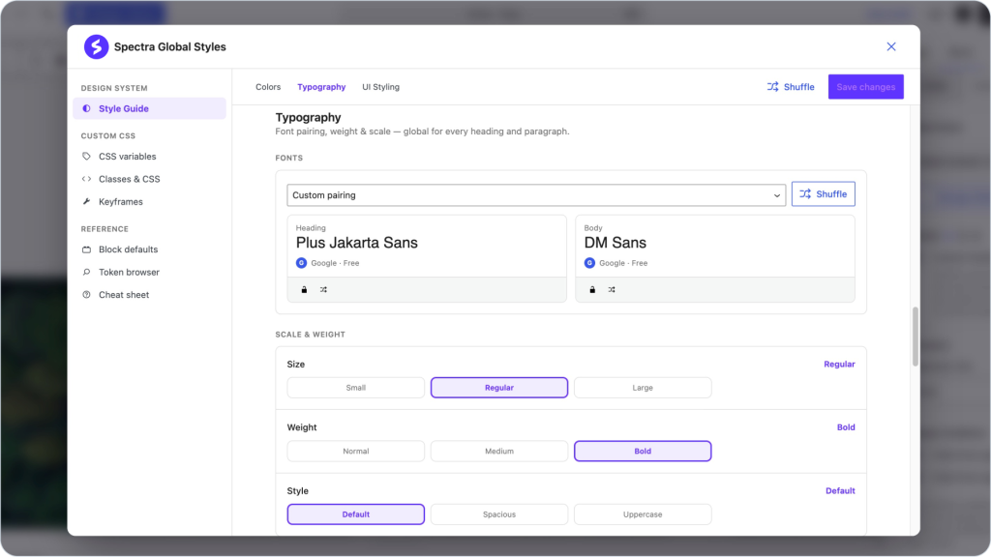The image size is (991, 557).
Task: Click the CSS variables tag icon
Action: coord(86,156)
